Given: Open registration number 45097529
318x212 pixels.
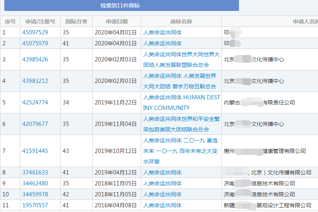Looking at the screenshot, I should tap(35, 32).
